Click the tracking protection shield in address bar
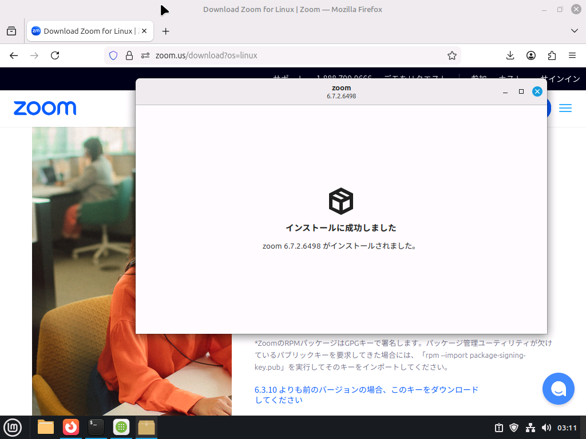This screenshot has height=439, width=586. tap(113, 55)
